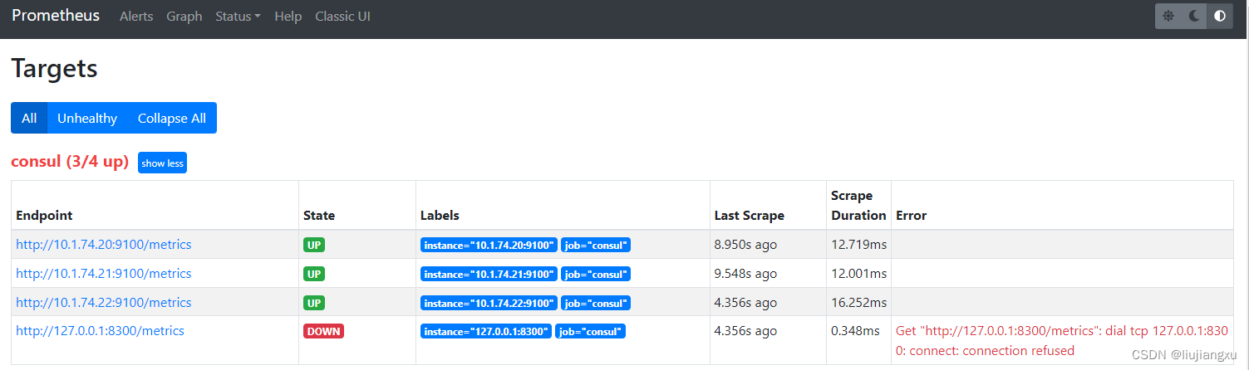
Task: Click the Error column header
Action: (x=911, y=216)
